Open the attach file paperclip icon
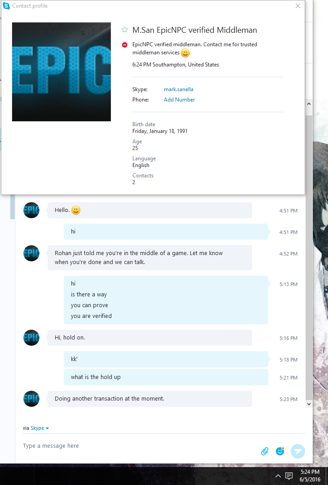328x485 pixels. coord(265,451)
